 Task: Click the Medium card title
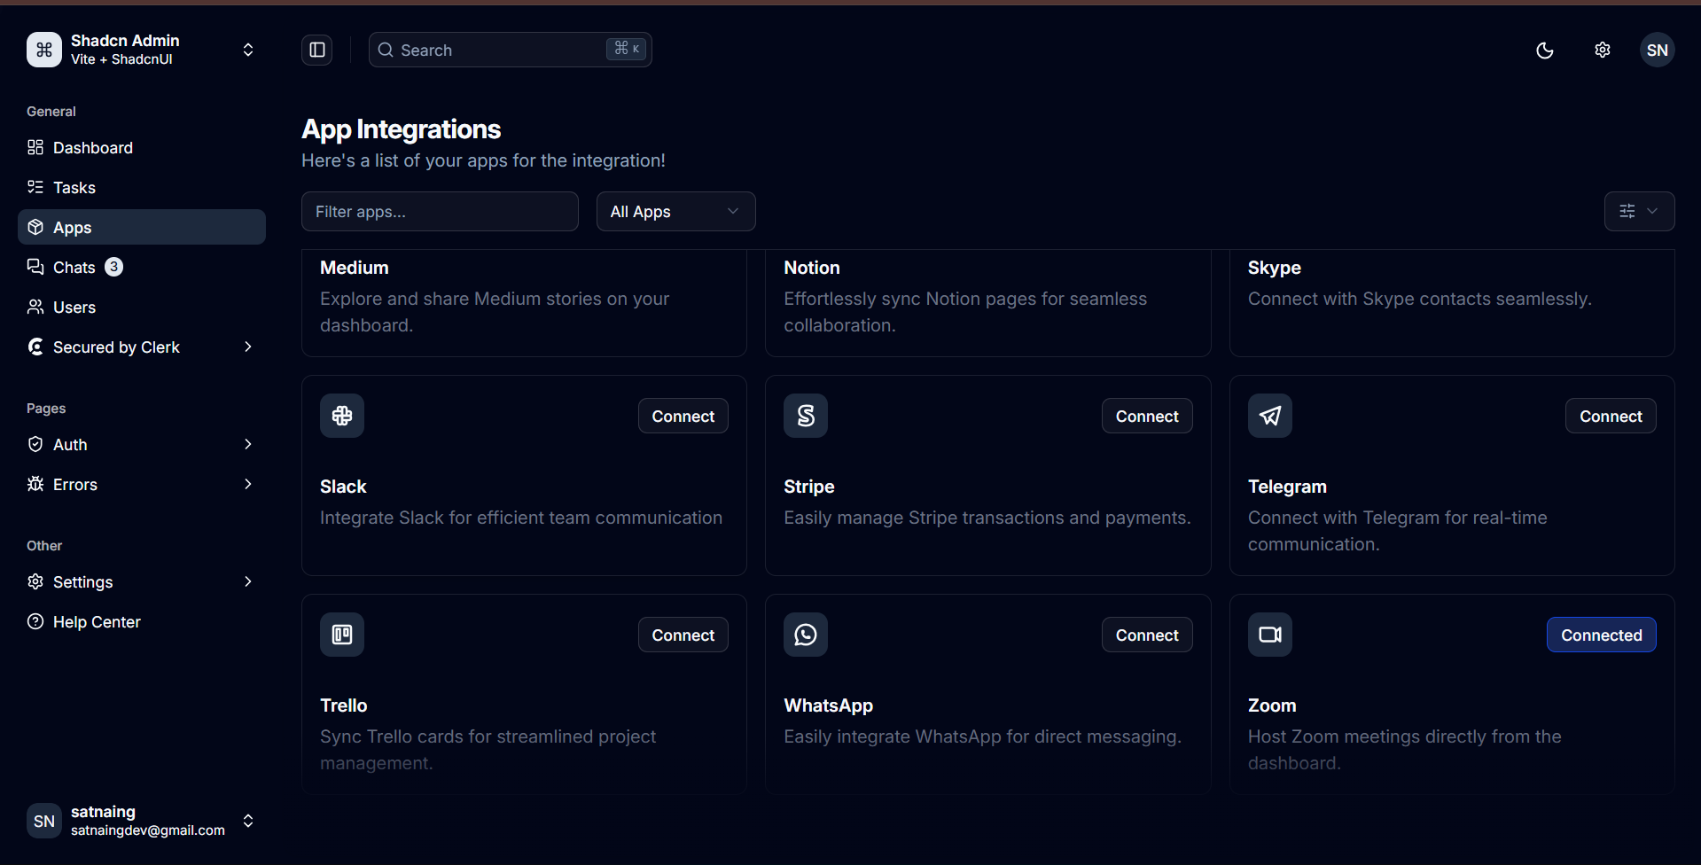(x=355, y=268)
